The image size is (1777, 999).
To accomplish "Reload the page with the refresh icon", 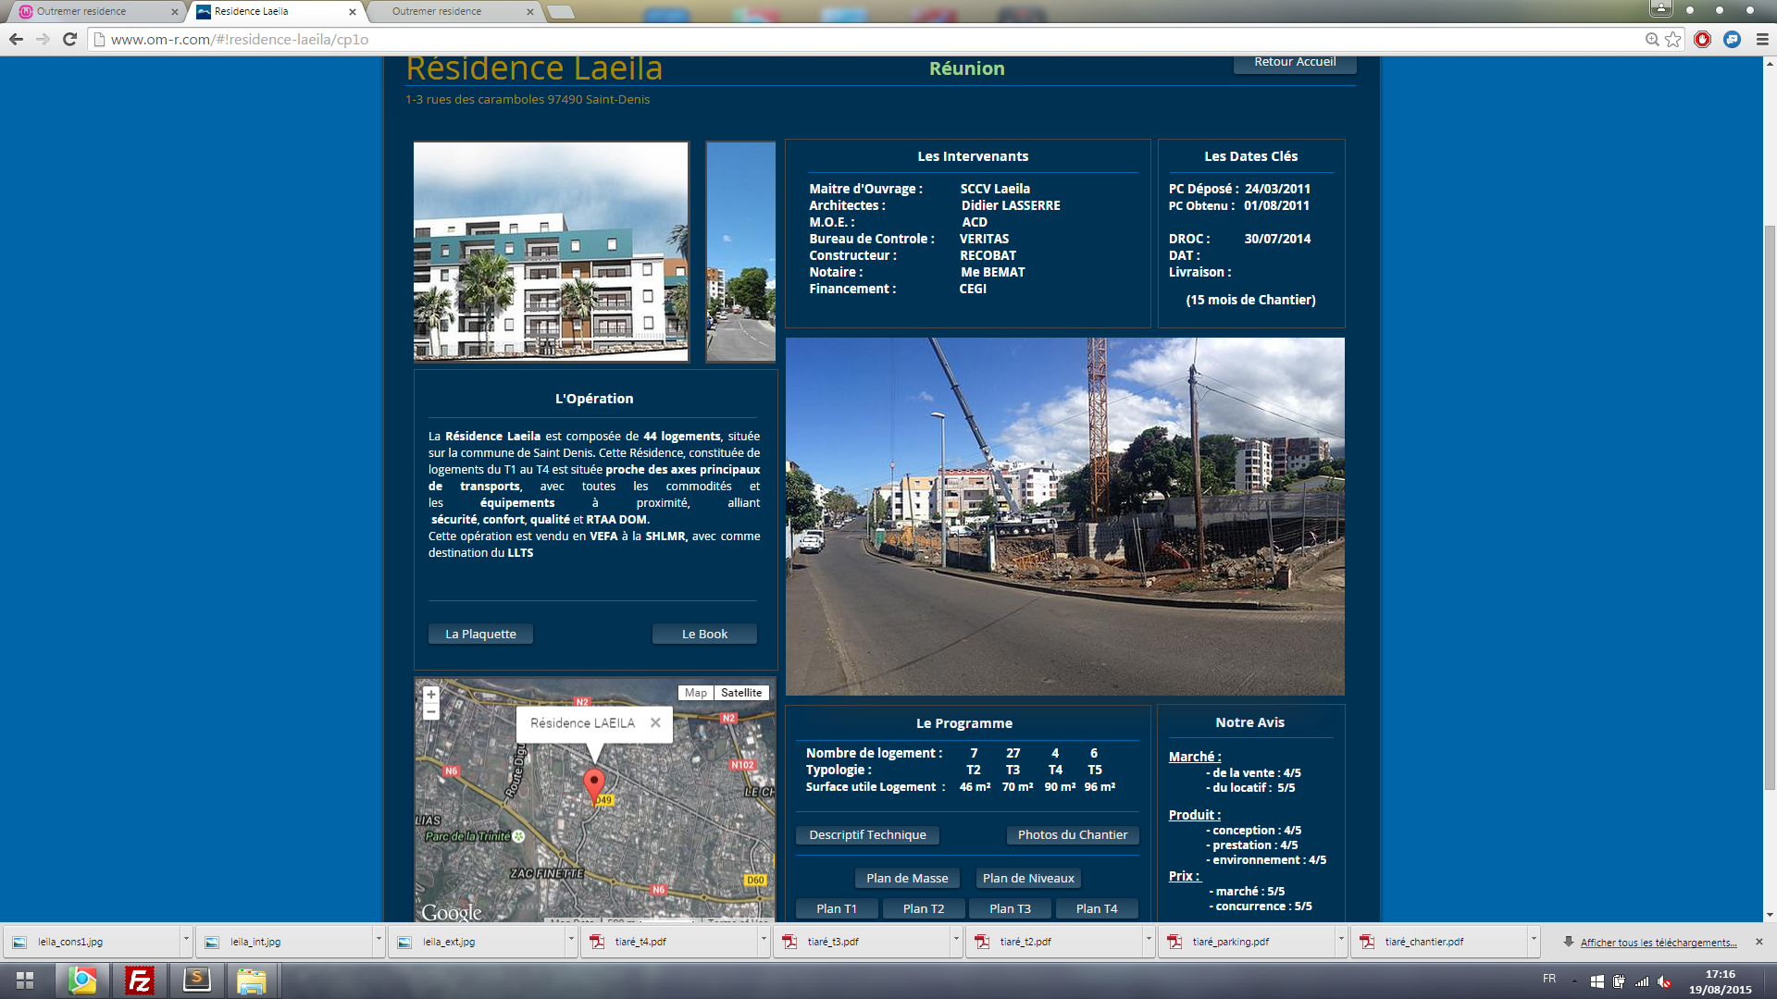I will click(69, 39).
